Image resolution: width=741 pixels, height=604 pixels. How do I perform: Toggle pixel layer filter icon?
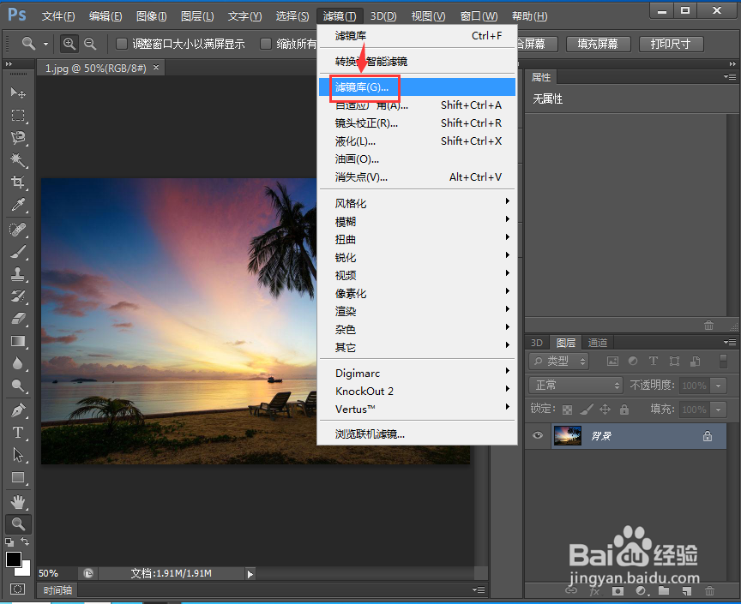[612, 362]
